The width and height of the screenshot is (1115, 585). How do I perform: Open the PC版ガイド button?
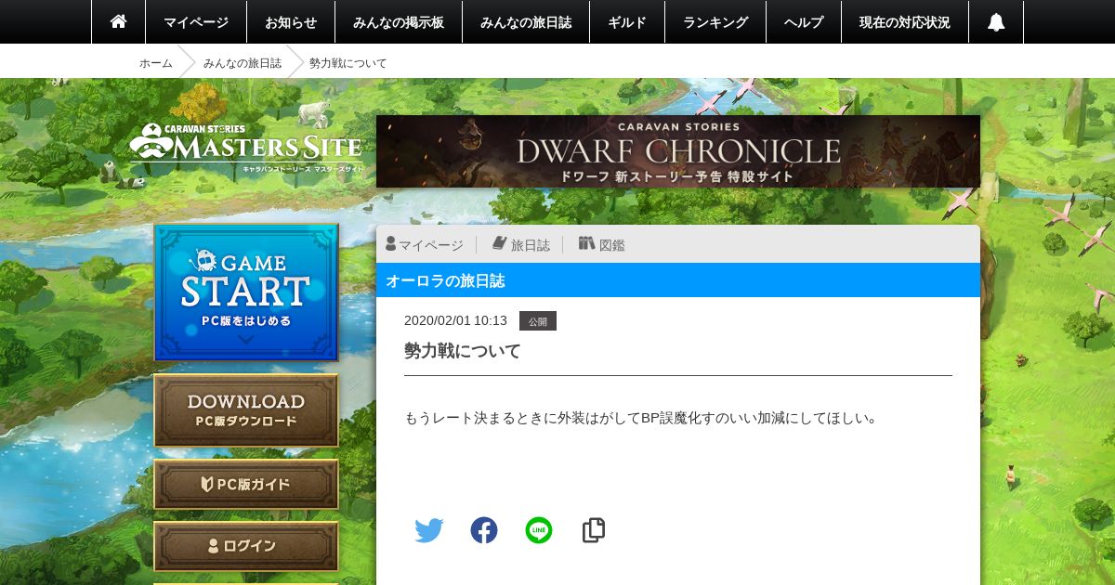point(246,484)
